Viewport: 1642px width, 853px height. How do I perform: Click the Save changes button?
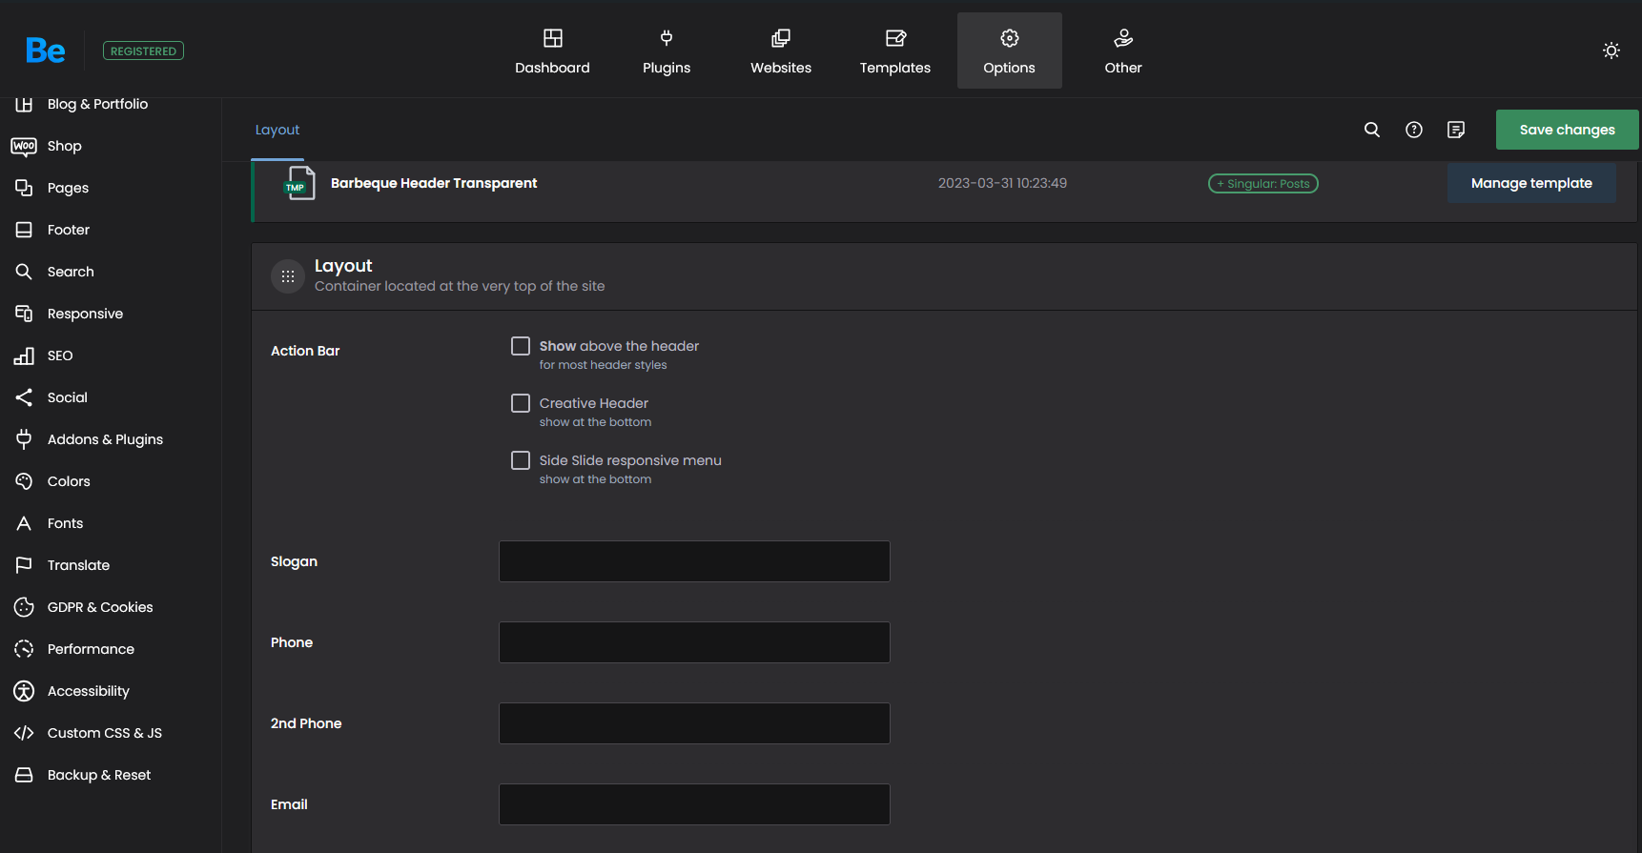[x=1567, y=130]
